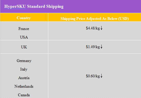
Task: Click the down arrow beside $0.60/kg
Action: [101, 76]
